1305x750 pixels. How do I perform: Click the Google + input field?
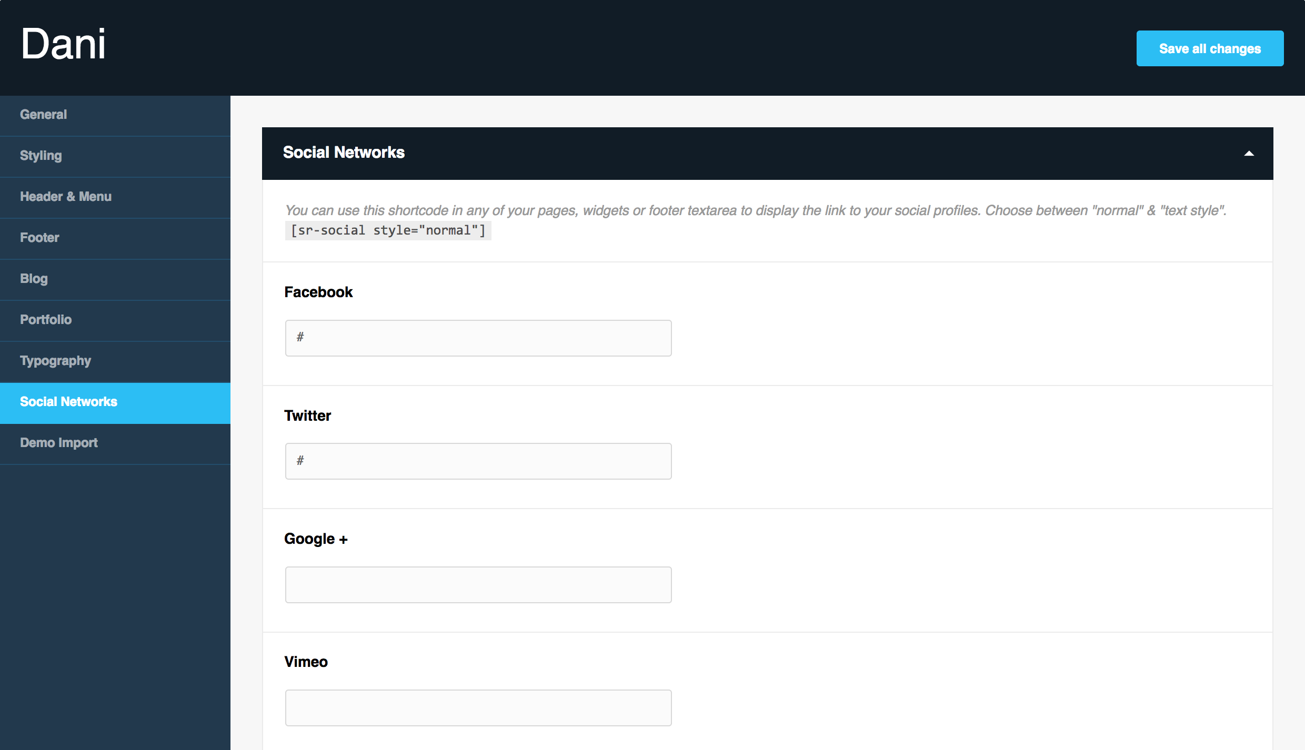(x=478, y=585)
